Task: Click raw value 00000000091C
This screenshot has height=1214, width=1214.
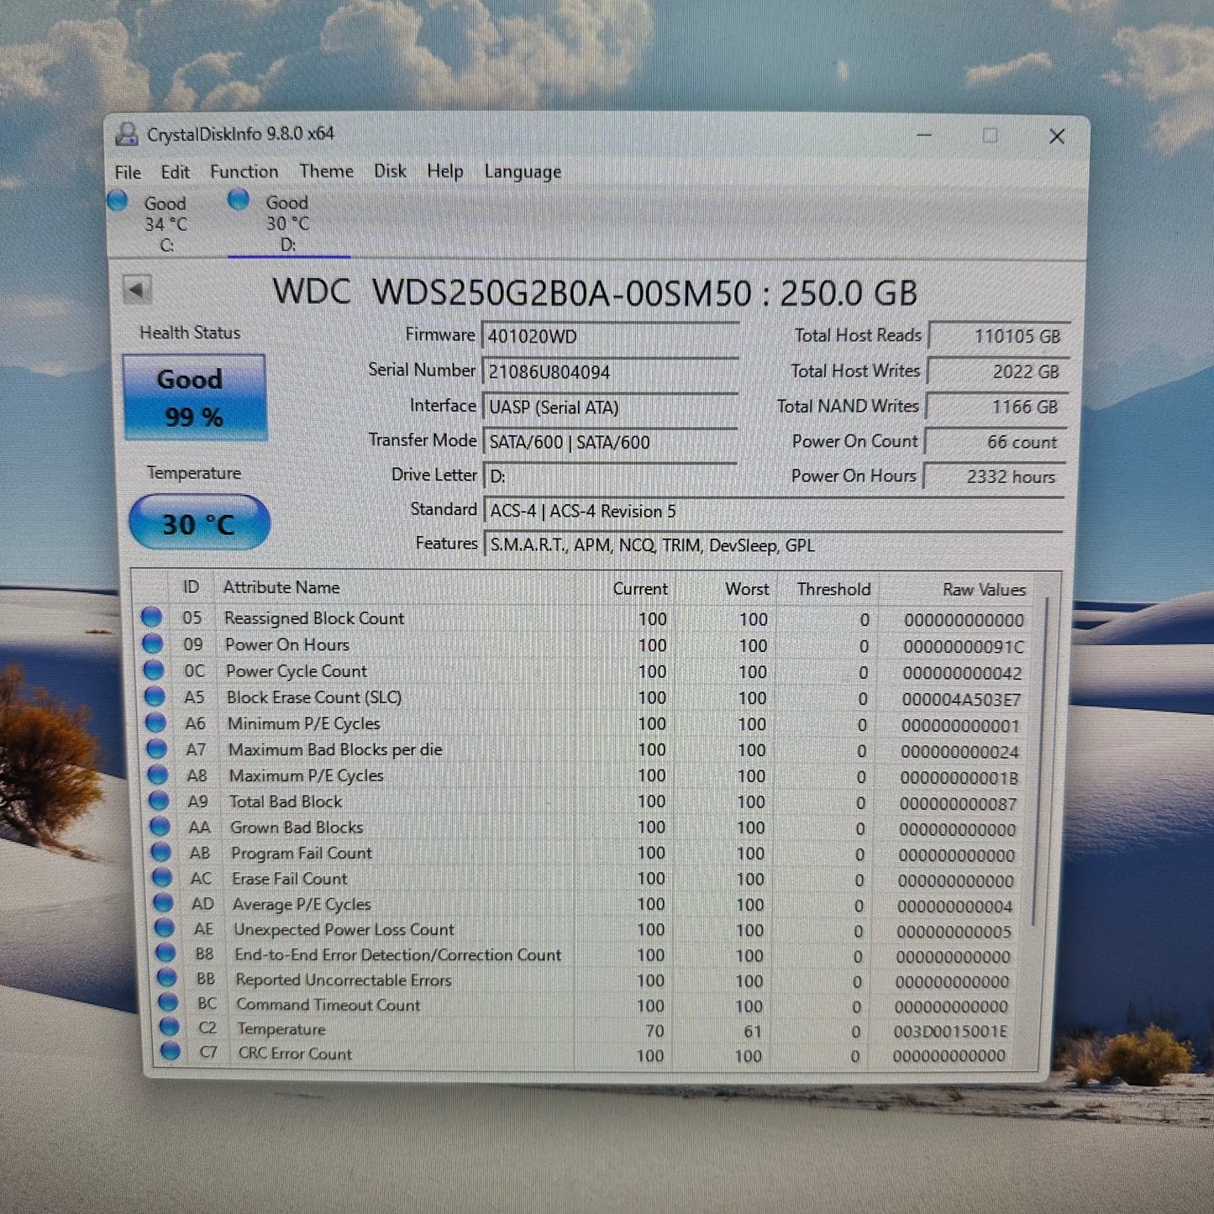Action: [964, 647]
